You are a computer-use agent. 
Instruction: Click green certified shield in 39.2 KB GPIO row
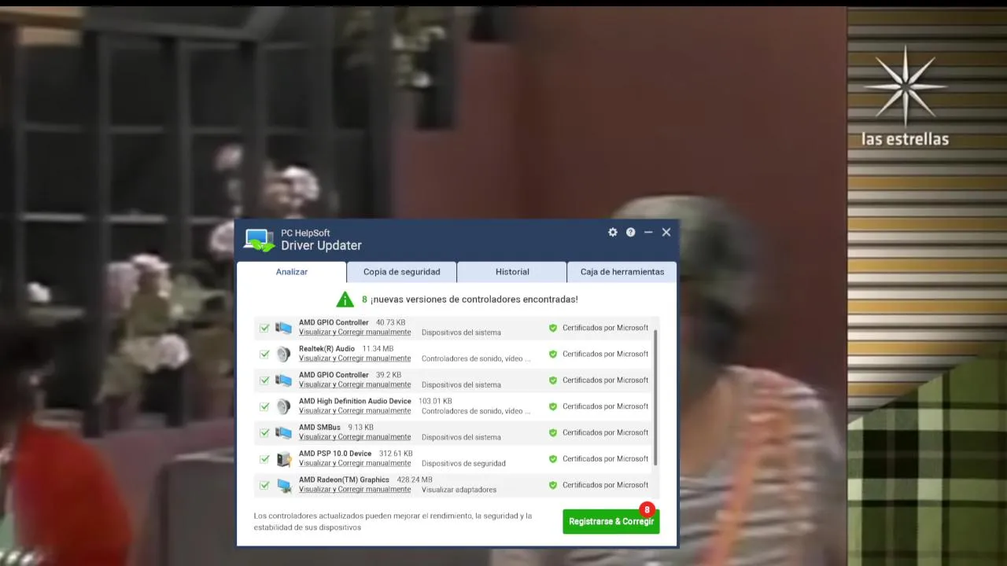[553, 380]
